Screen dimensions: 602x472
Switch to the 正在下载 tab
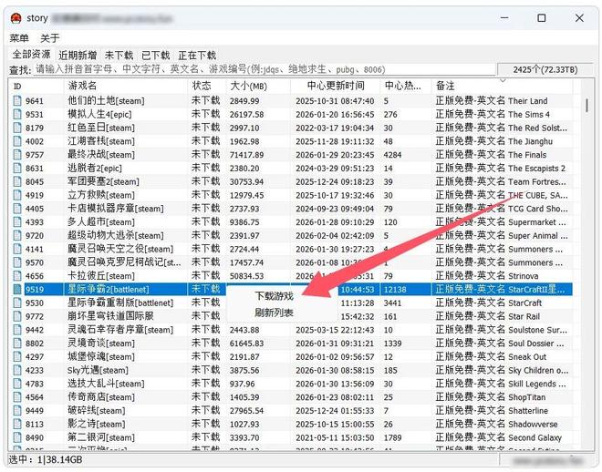[x=197, y=56]
